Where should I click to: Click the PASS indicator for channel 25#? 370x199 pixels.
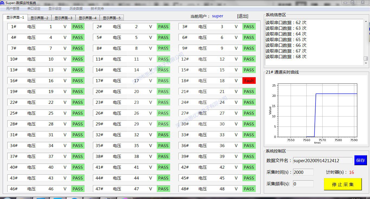[78, 113]
